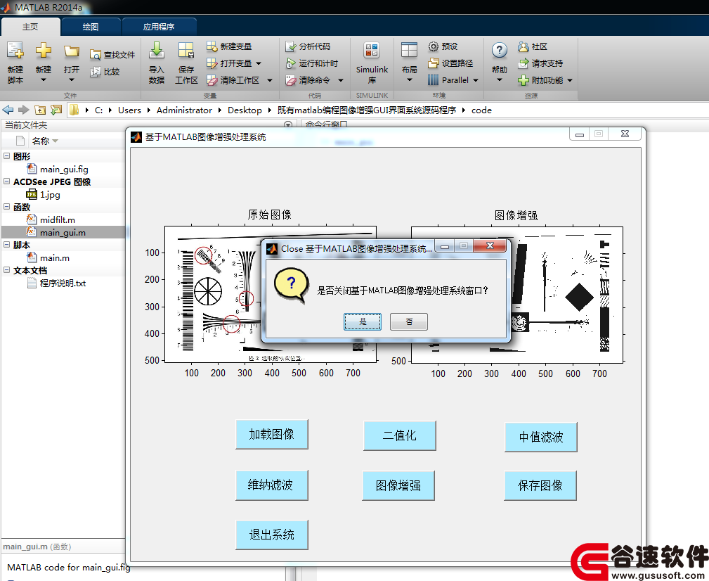Click 加载图像 button
Image resolution: width=709 pixels, height=581 pixels.
(x=272, y=435)
